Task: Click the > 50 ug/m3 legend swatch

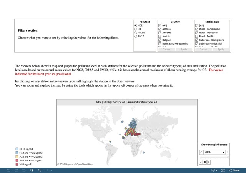Action: click(x=17, y=165)
